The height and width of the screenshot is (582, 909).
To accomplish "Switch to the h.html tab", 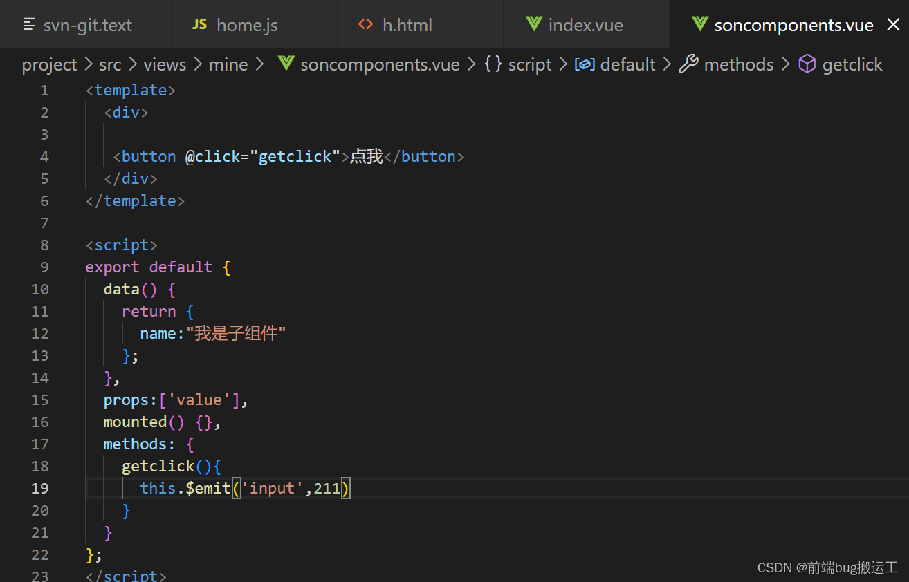I will tap(407, 24).
